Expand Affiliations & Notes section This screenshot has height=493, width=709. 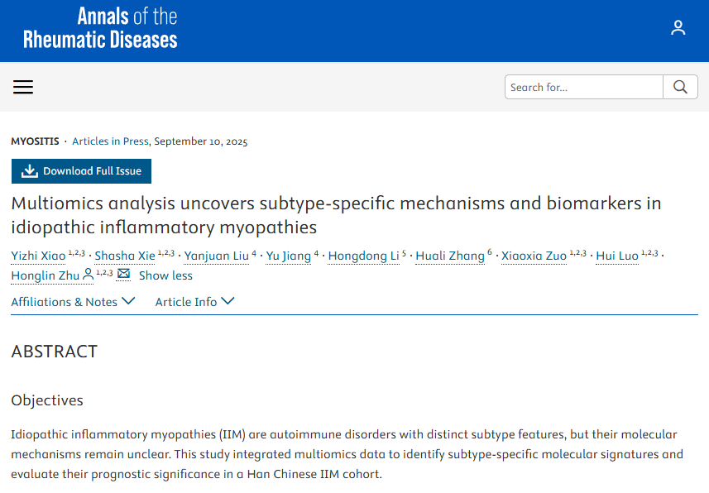coord(73,302)
